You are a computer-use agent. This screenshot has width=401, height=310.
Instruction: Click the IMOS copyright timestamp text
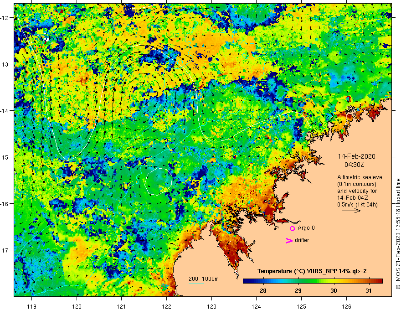coord(398,234)
